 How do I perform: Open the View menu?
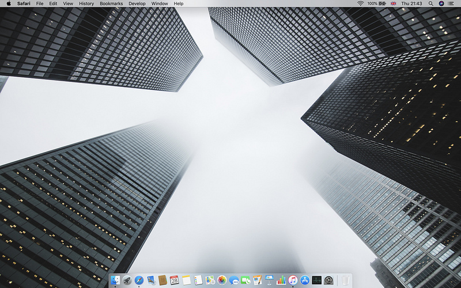(68, 3)
